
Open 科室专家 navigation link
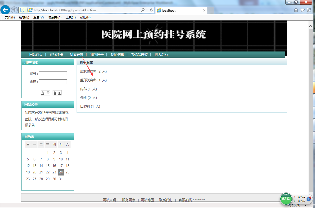pos(77,55)
